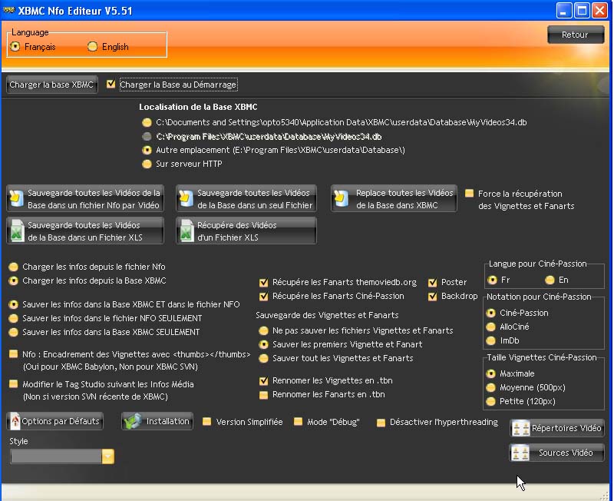Select 'Sauver tout les Vignettes et Fanarts'
This screenshot has width=614, height=501.
coord(263,358)
